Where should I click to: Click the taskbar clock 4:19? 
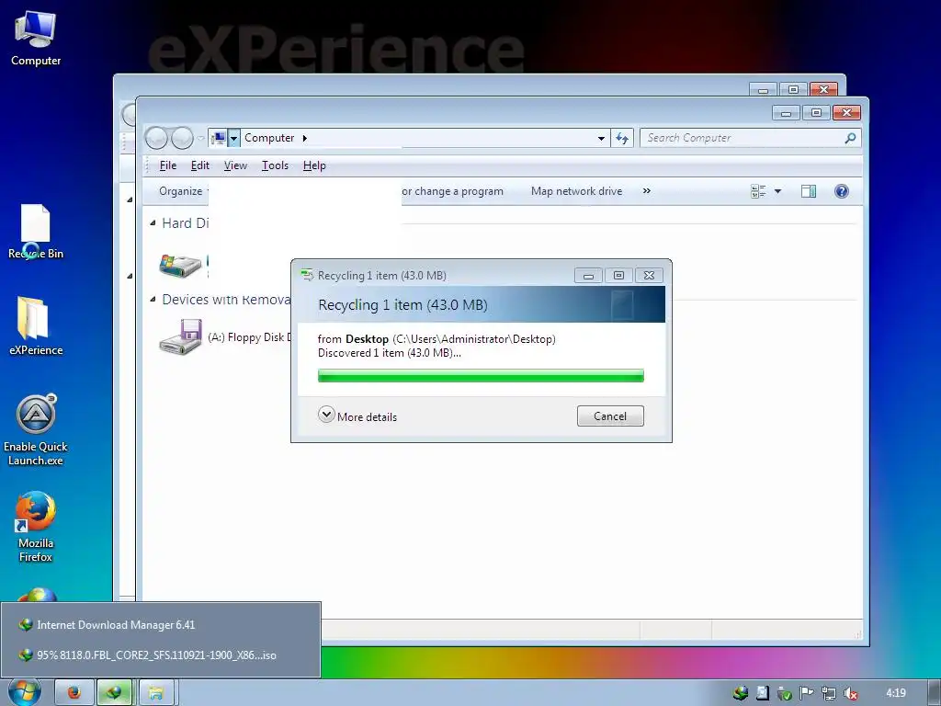click(895, 693)
